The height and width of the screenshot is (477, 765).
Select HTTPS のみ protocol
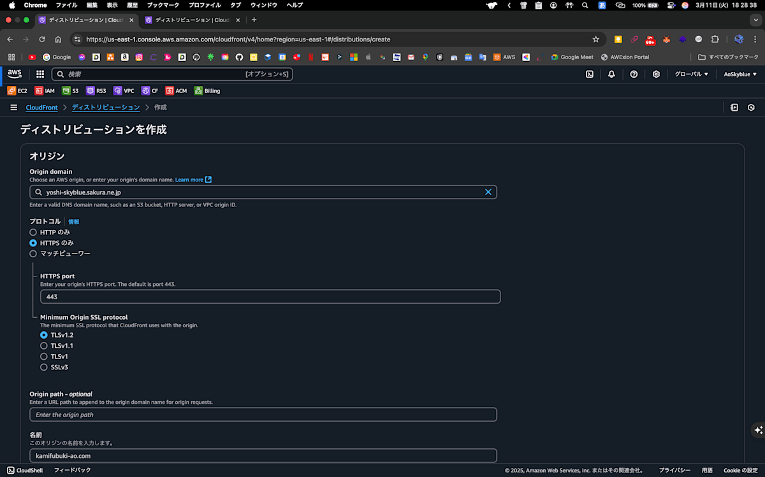[33, 243]
